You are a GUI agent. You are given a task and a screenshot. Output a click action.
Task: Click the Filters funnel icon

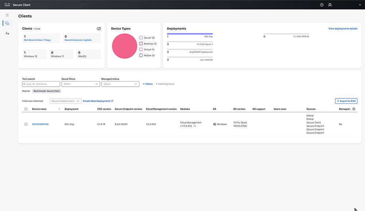coord(143,84)
